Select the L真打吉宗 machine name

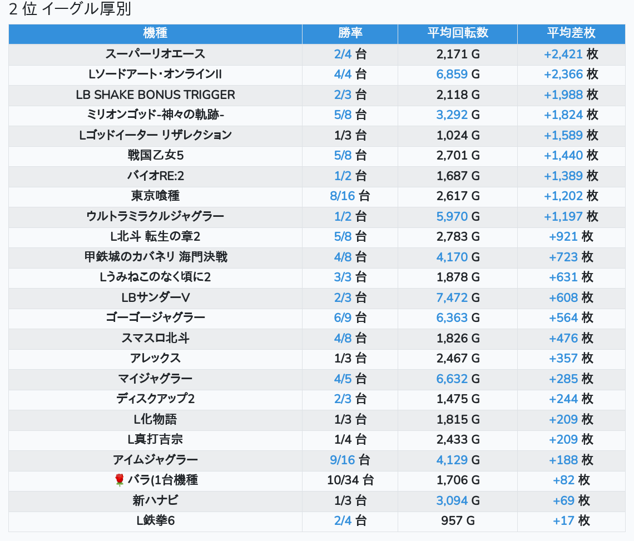pyautogui.click(x=155, y=439)
